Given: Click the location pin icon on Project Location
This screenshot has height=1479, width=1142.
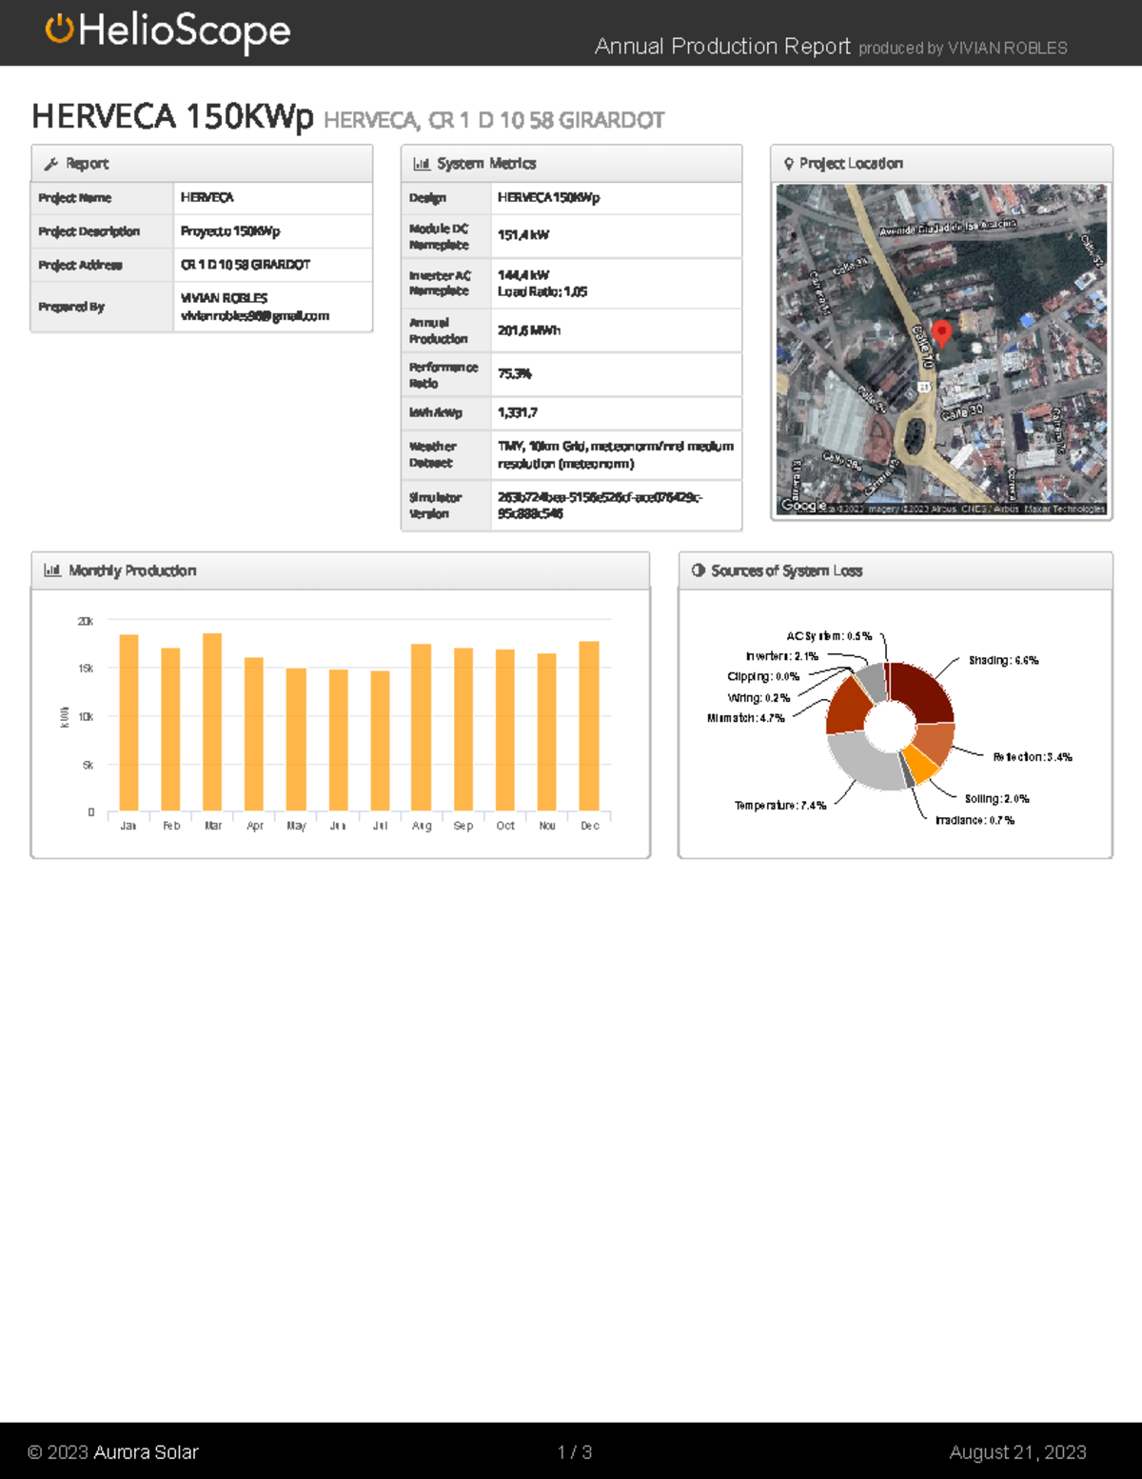Looking at the screenshot, I should coord(788,163).
